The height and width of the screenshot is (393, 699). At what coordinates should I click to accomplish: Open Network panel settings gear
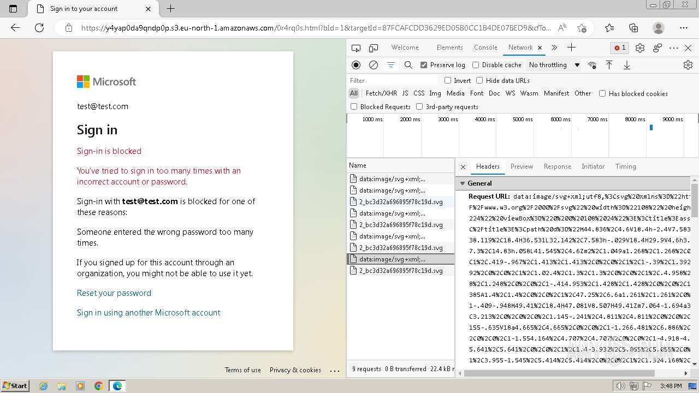[688, 65]
